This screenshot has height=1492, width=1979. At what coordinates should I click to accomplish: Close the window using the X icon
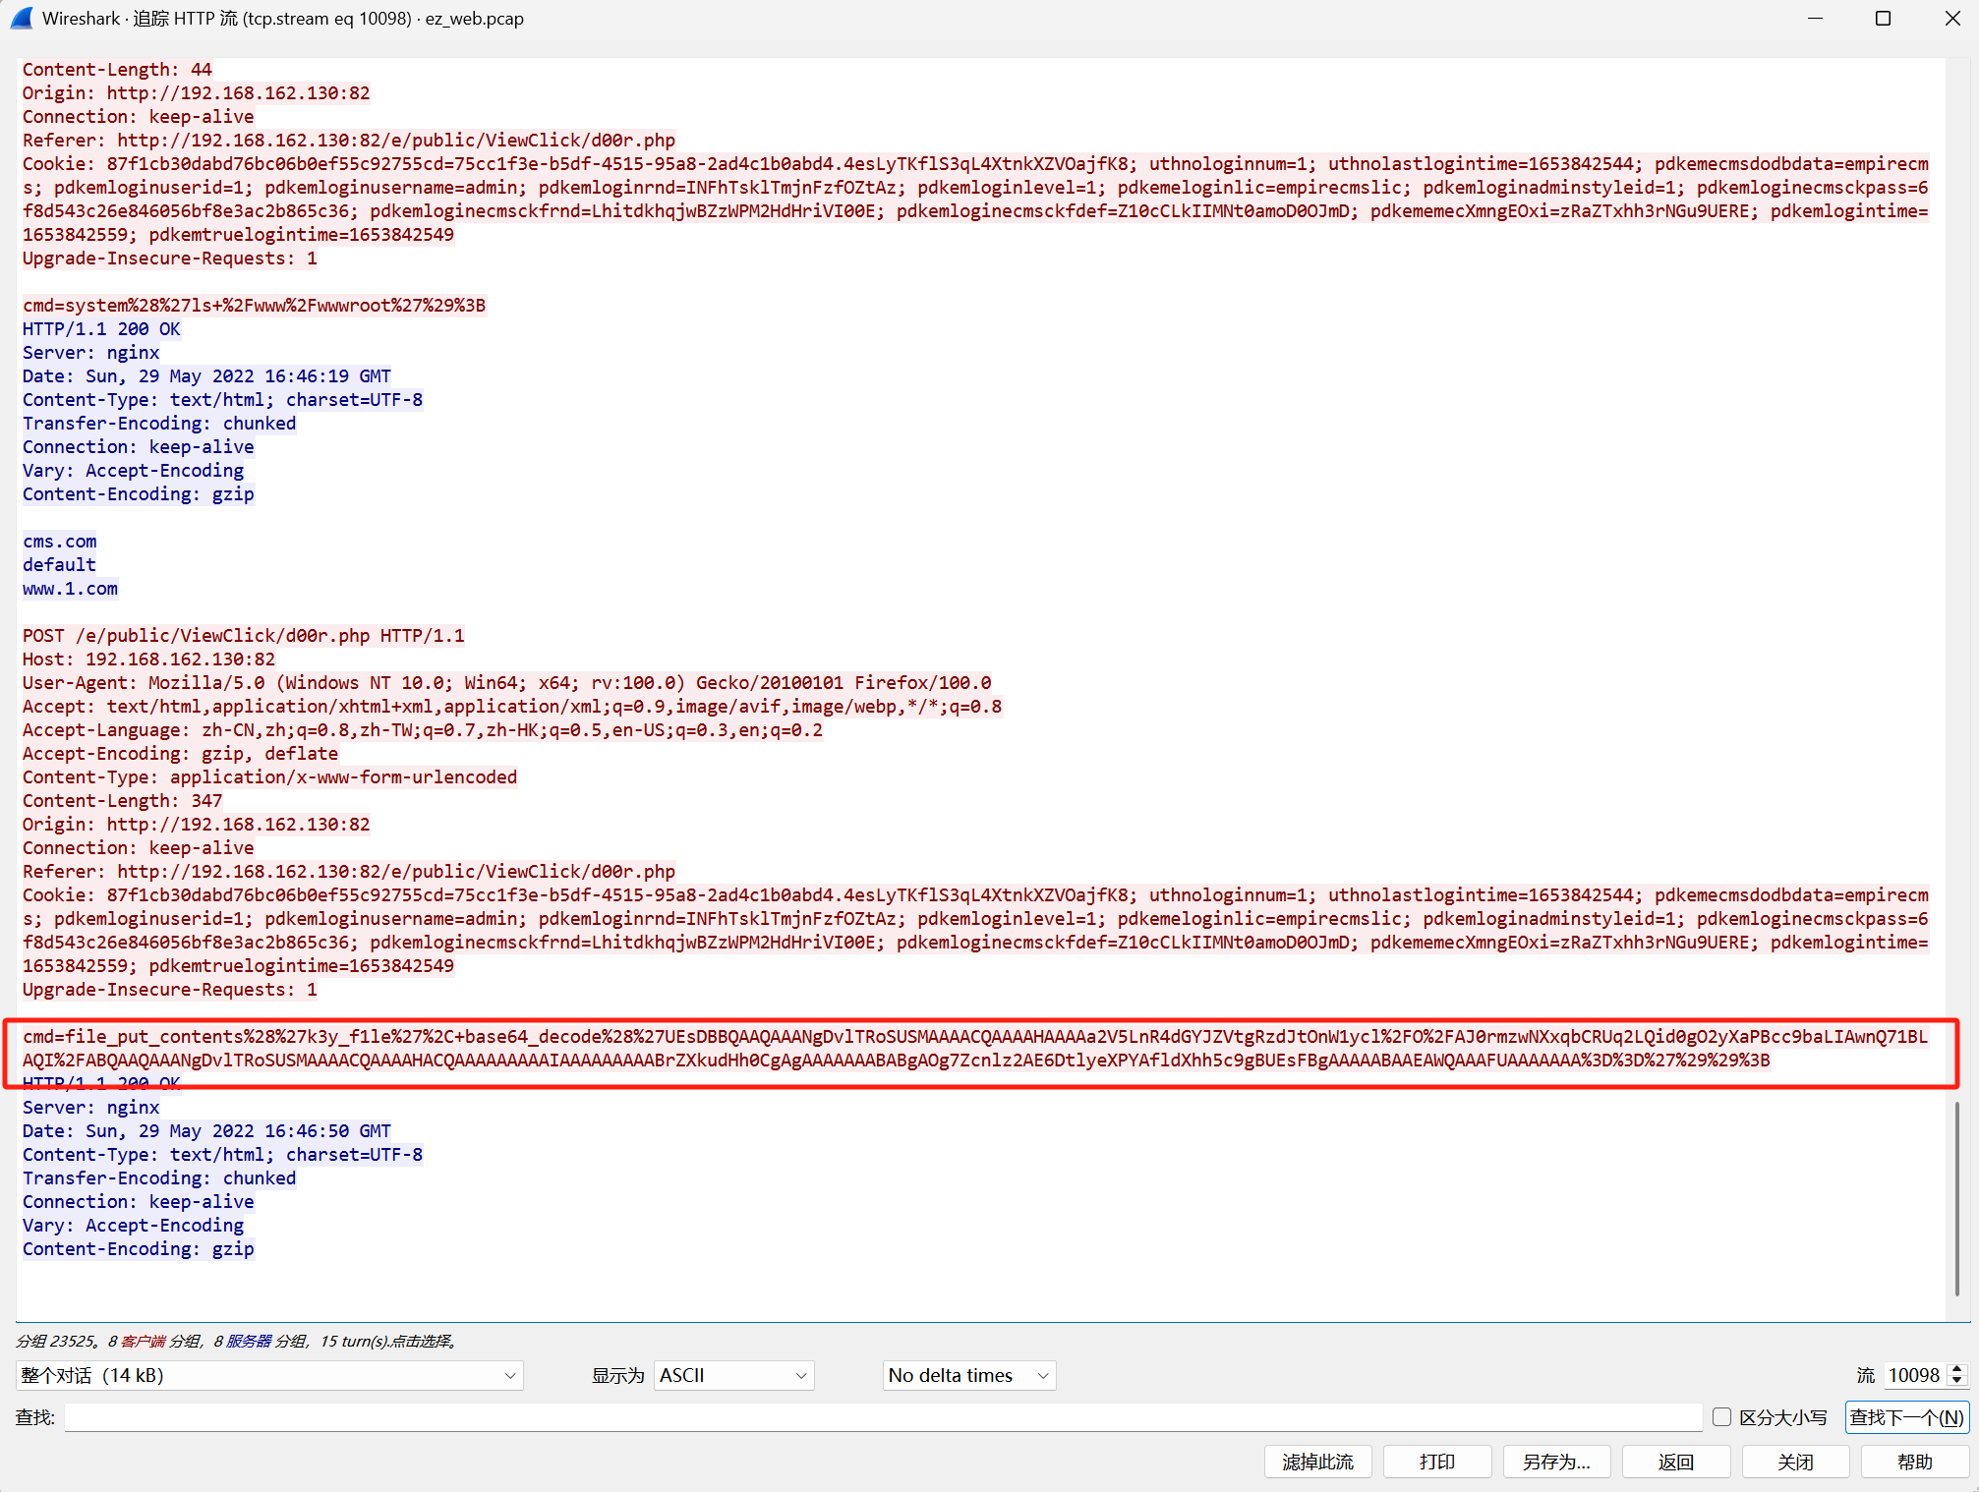click(1951, 18)
